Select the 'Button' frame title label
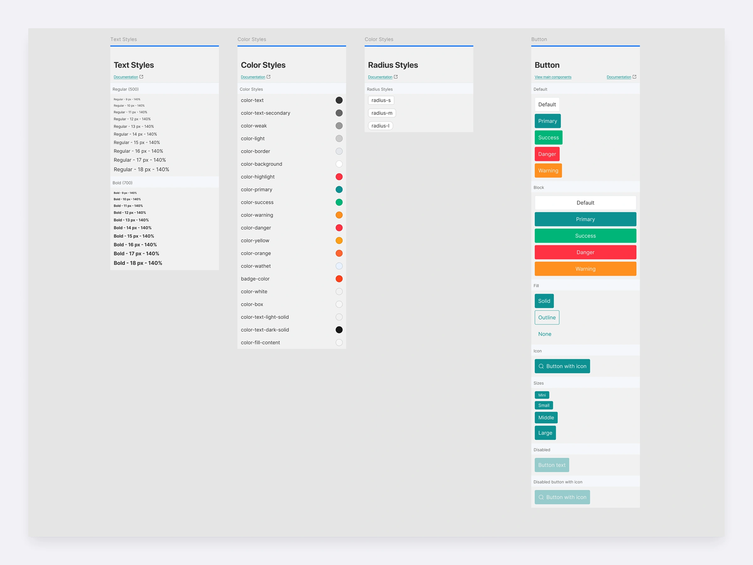Viewport: 753px width, 565px height. pyautogui.click(x=539, y=39)
